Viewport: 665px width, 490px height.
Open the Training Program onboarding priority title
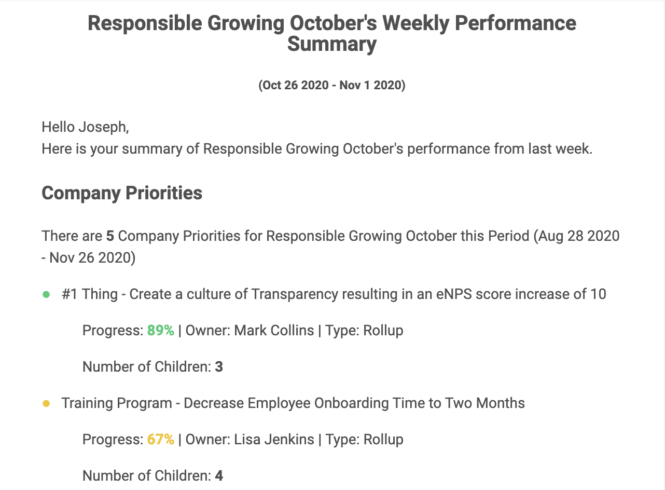pyautogui.click(x=293, y=403)
